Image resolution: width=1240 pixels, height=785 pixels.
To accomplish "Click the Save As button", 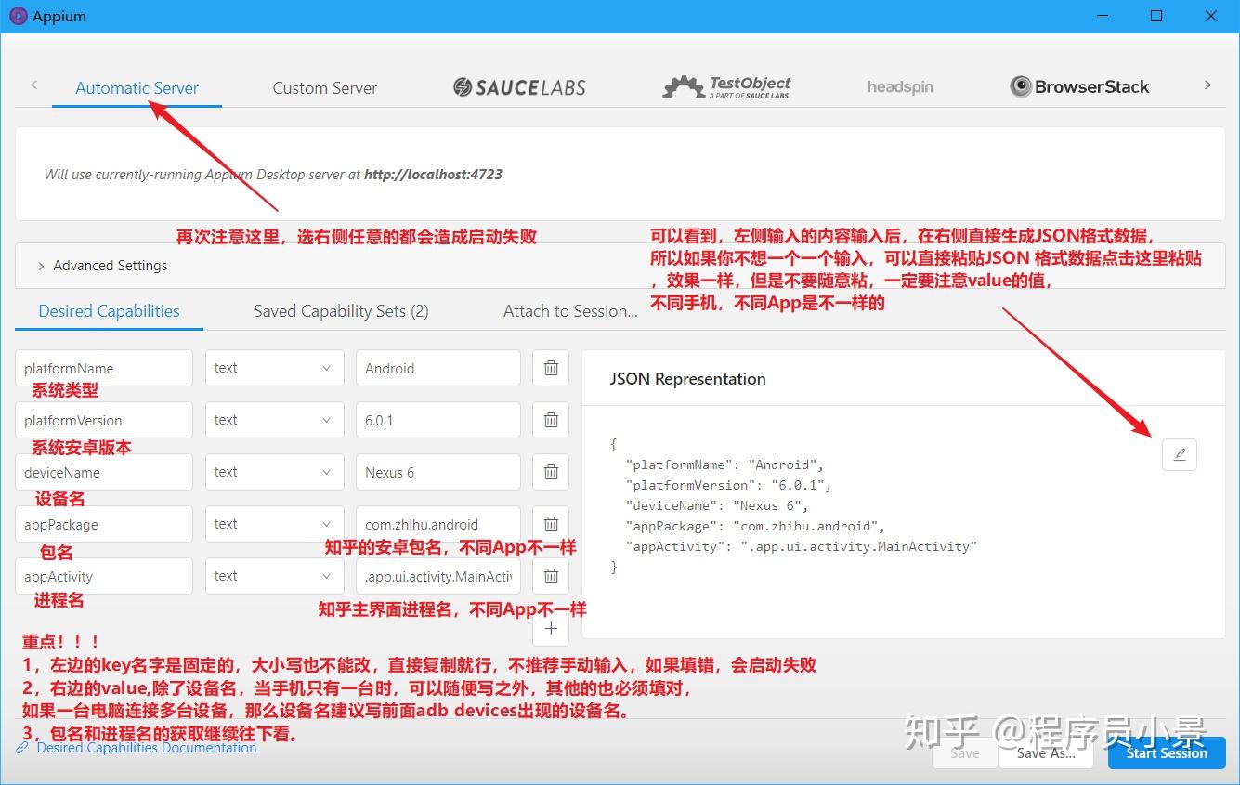I will point(1046,752).
